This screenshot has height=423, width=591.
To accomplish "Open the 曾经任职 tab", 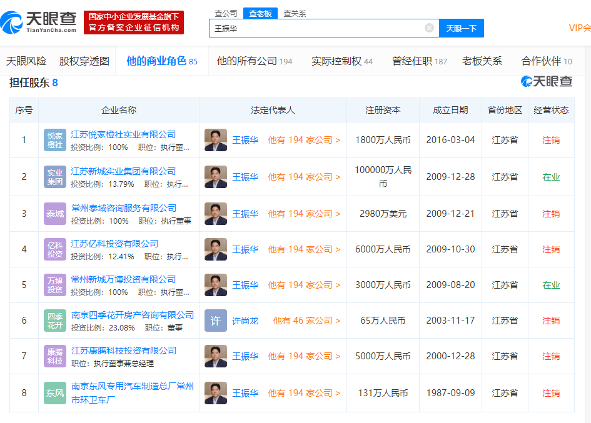I will [x=420, y=61].
